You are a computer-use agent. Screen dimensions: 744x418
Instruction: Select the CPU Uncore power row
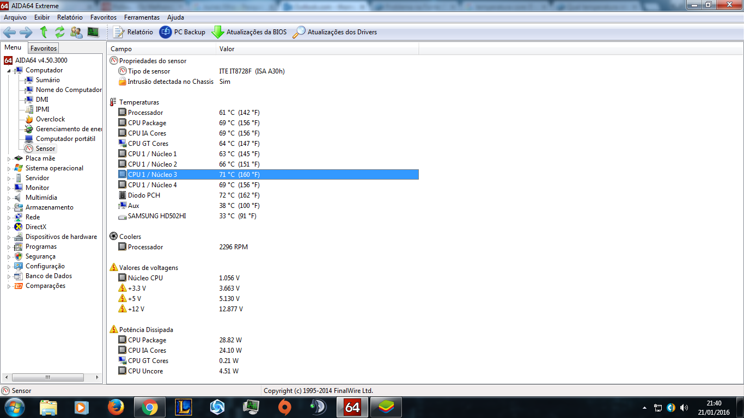point(263,371)
